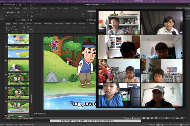Start slide show from PowerPoint status bar
Image resolution: width=190 pixels, height=126 pixels.
tap(156, 118)
